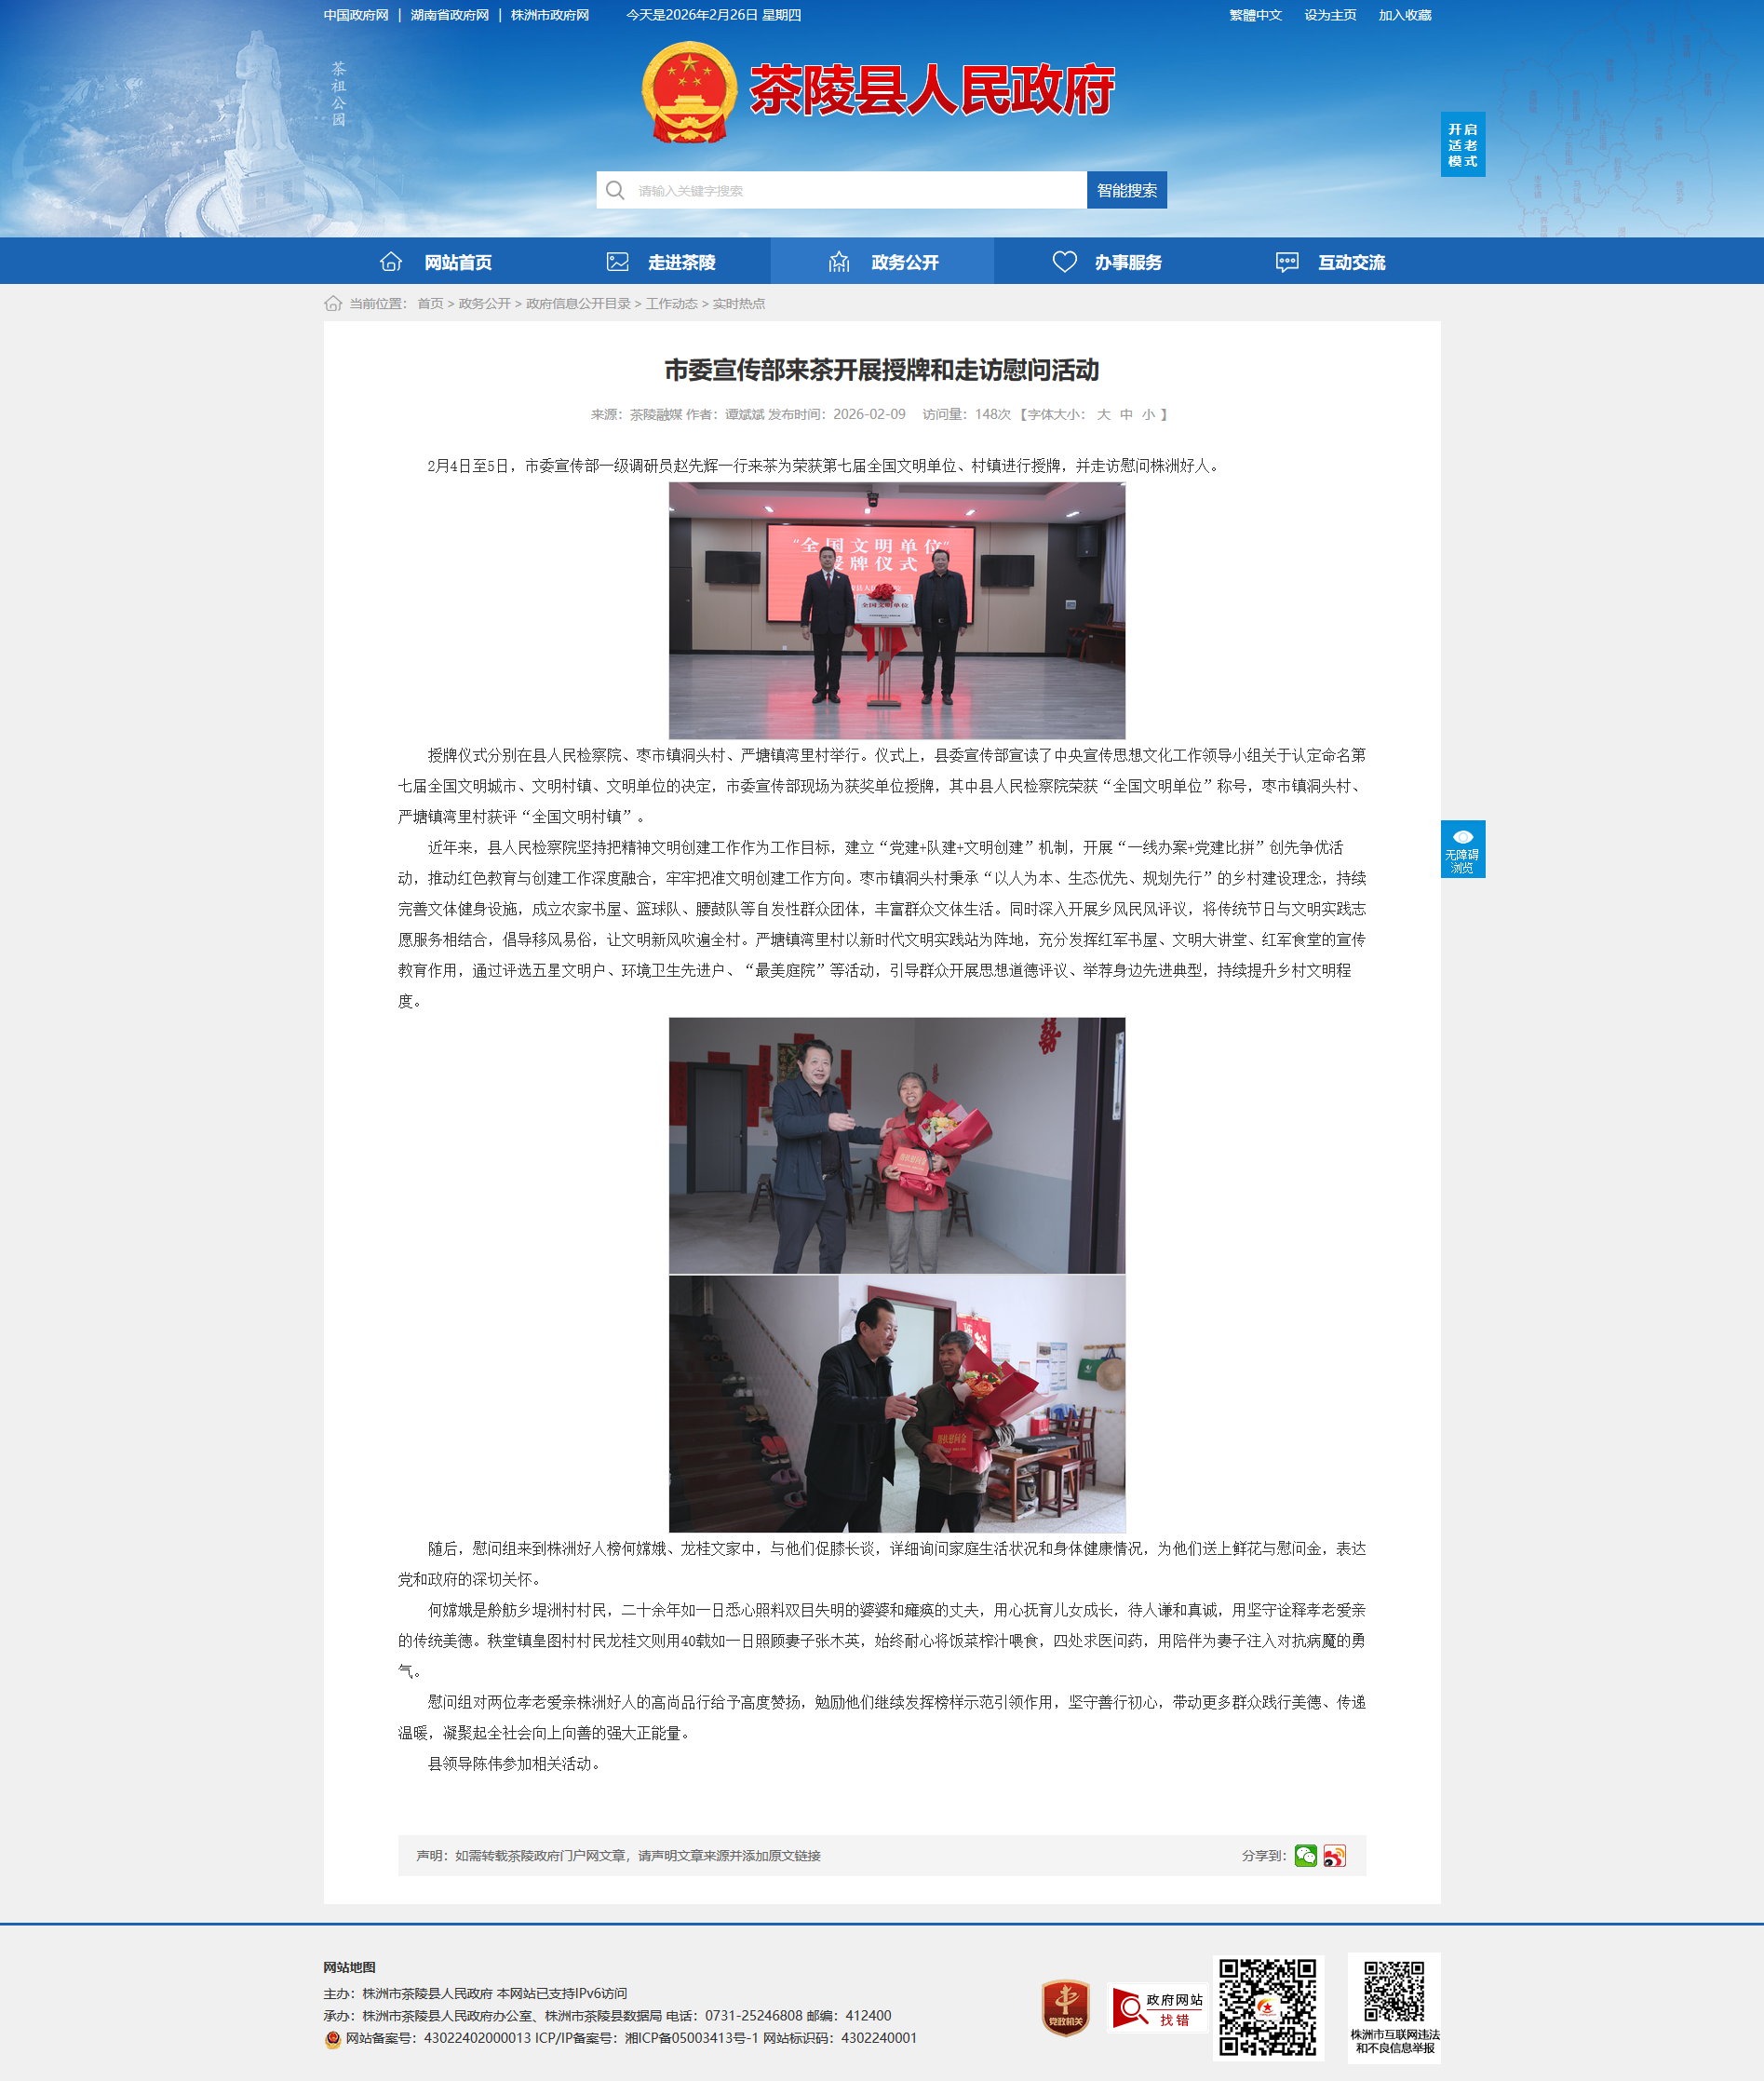Open the 办事服务 navigation menu
This screenshot has width=1764, height=2081.
[1106, 262]
